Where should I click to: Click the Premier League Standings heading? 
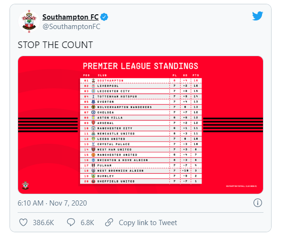coord(141,66)
